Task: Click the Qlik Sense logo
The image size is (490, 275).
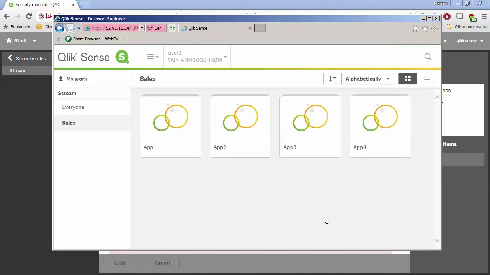Action: (x=93, y=57)
